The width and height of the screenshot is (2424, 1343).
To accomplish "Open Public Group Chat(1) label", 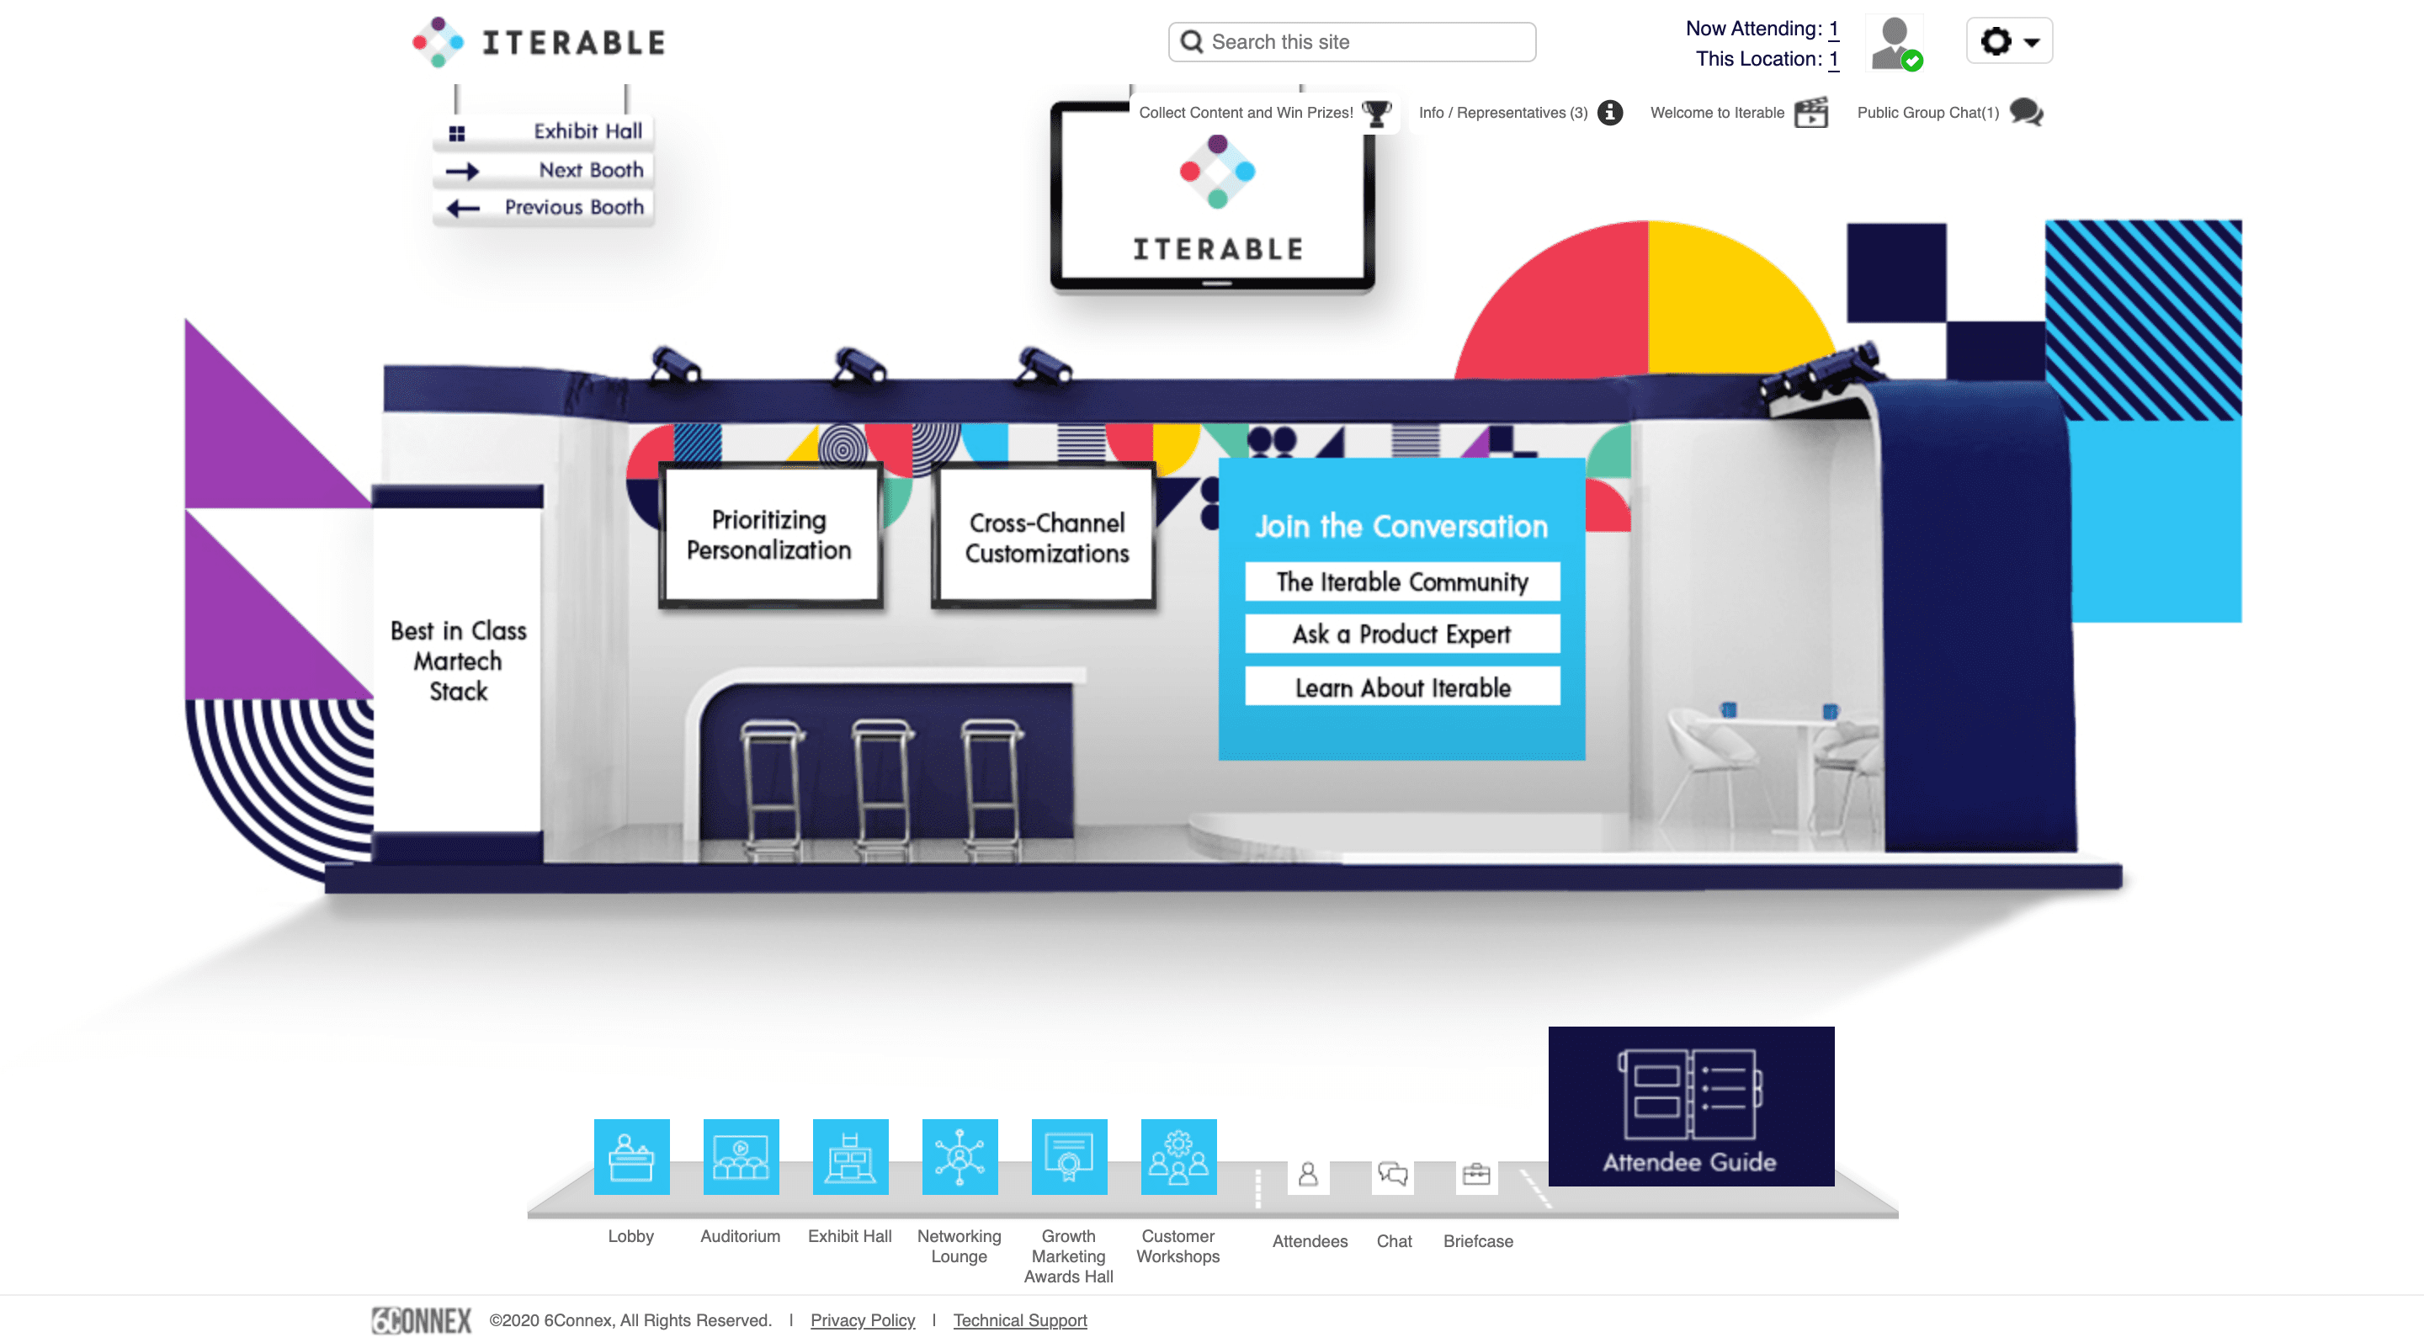I will (x=1927, y=113).
